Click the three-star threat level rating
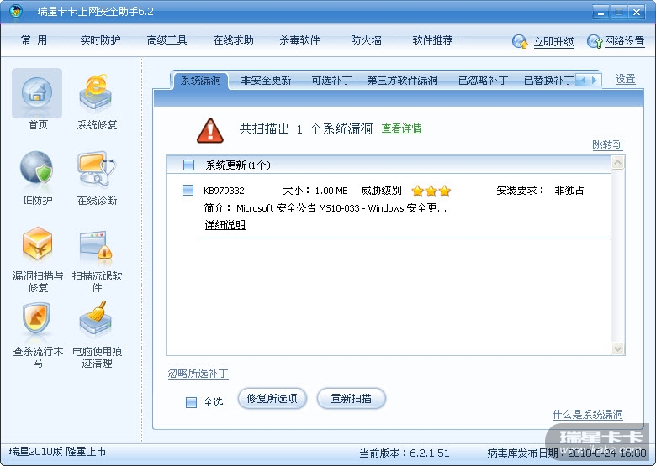The image size is (656, 466). (x=431, y=191)
